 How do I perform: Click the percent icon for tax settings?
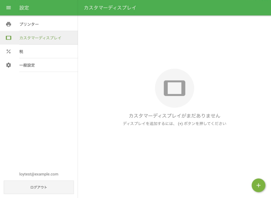[x=9, y=51]
